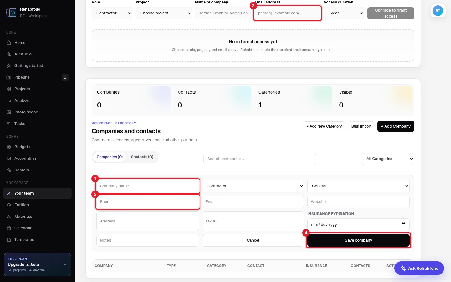The width and height of the screenshot is (451, 282).
Task: Click the Analyze chart icon
Action: click(x=9, y=101)
